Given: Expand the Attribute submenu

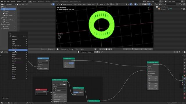Looking at the screenshot, I should point(18,39).
